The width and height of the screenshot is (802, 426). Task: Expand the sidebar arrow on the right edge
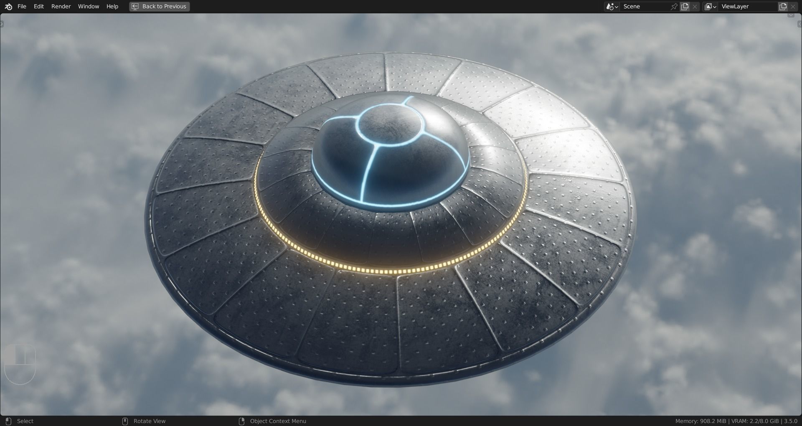coord(799,24)
